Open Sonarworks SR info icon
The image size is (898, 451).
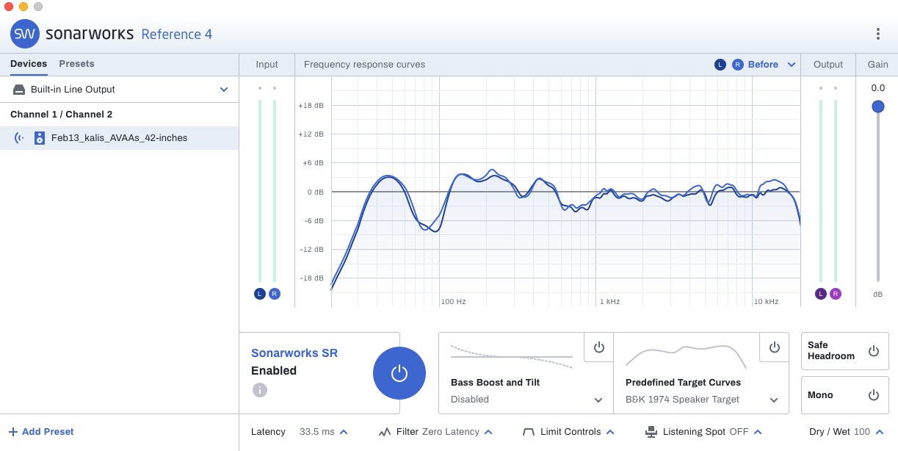tap(259, 390)
